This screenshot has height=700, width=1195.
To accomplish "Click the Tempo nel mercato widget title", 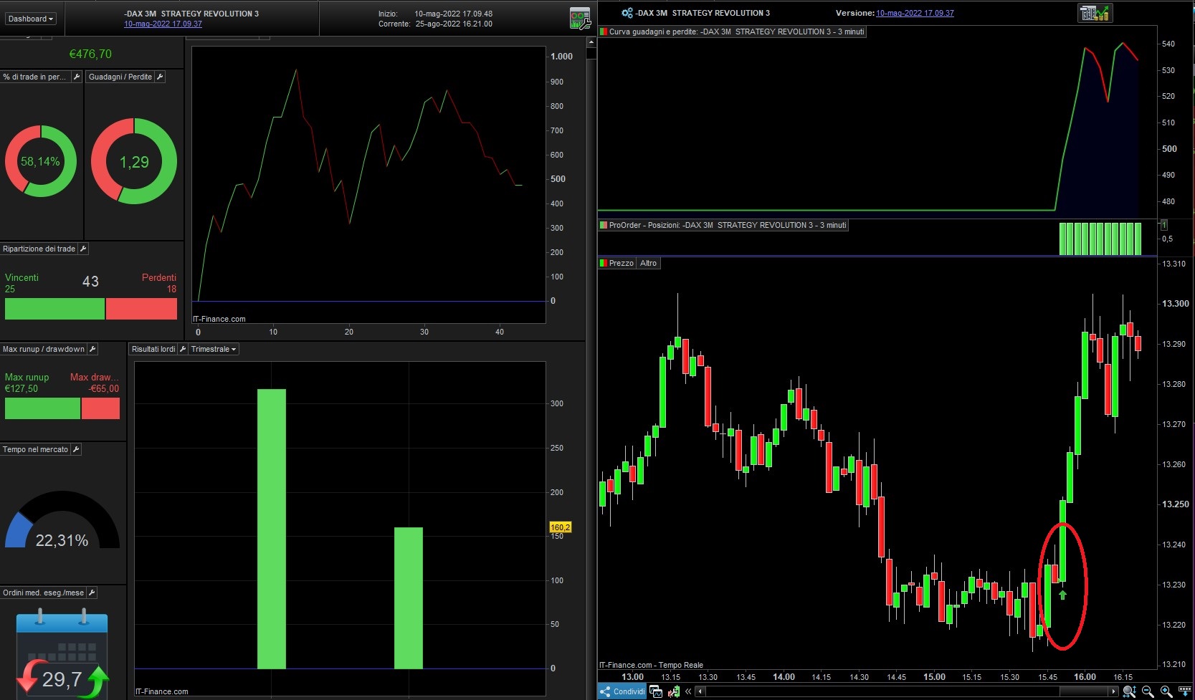I will pos(35,449).
